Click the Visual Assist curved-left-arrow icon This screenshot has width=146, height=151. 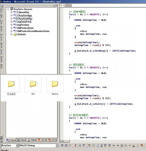tap(105, 145)
